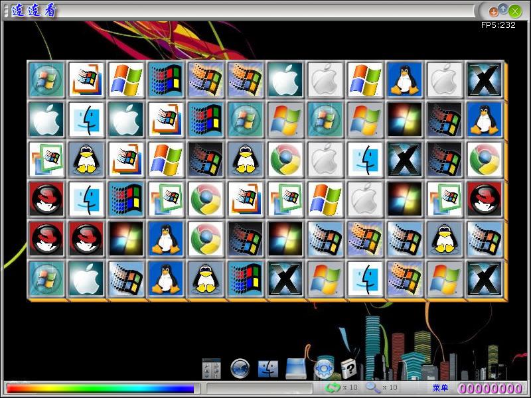Pick the Windows 2000 tile in the top row
The width and height of the screenshot is (531, 398).
click(86, 80)
